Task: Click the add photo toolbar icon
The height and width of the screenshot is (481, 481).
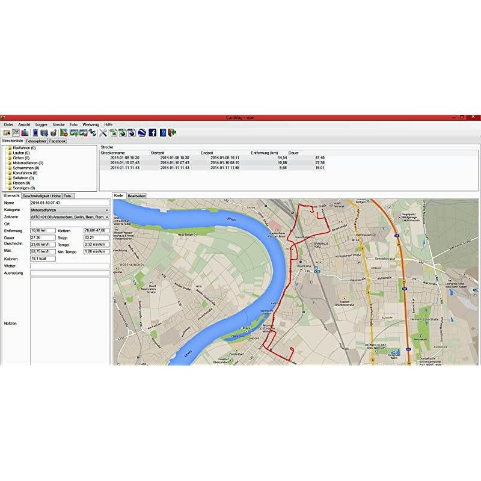Action: coord(75,132)
